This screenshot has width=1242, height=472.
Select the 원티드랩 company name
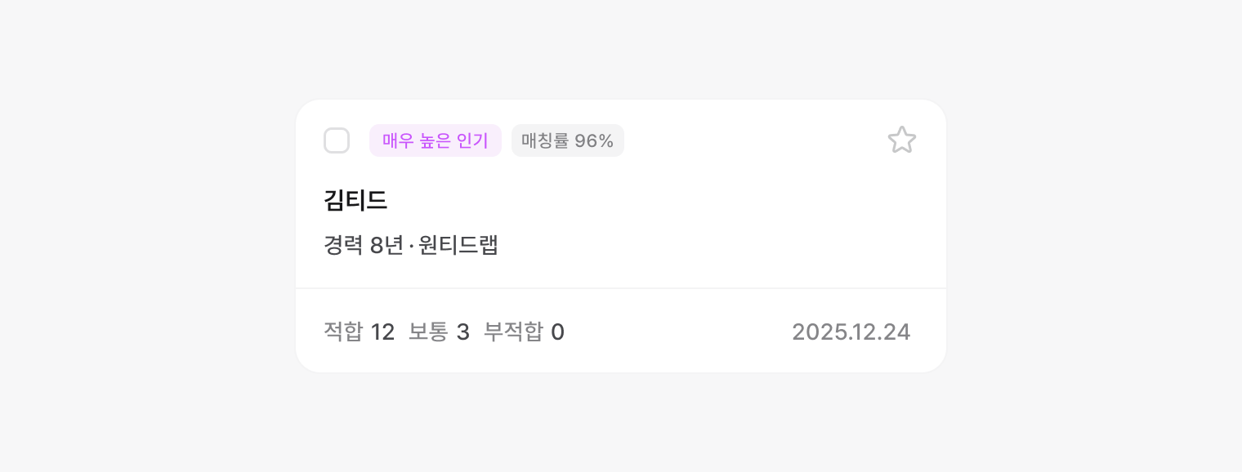pyautogui.click(x=458, y=245)
